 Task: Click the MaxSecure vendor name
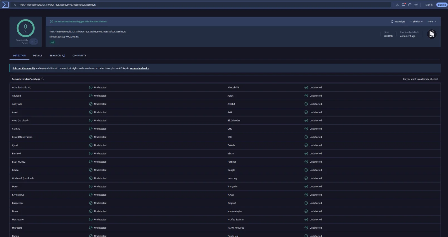[x=18, y=219]
